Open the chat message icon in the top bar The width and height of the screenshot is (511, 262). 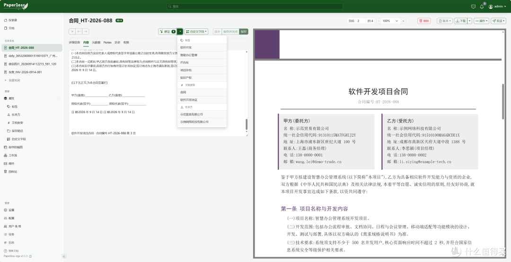click(473, 7)
